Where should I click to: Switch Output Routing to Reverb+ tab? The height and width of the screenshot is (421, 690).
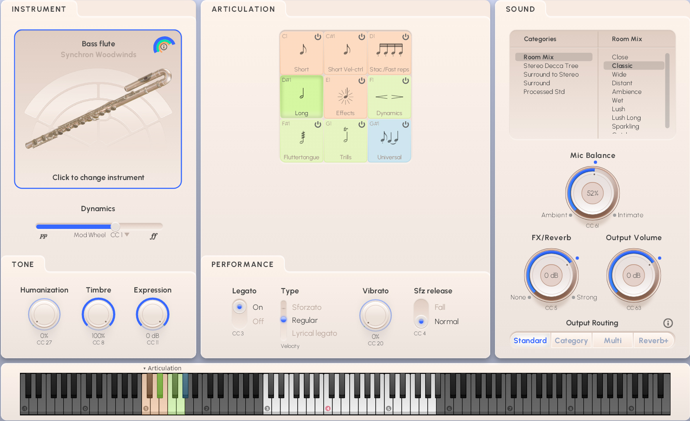click(x=653, y=341)
